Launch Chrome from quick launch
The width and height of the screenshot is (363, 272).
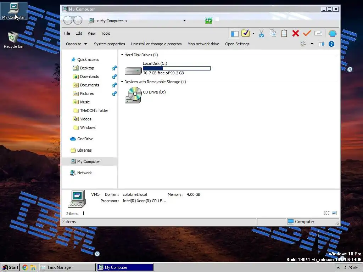25,268
